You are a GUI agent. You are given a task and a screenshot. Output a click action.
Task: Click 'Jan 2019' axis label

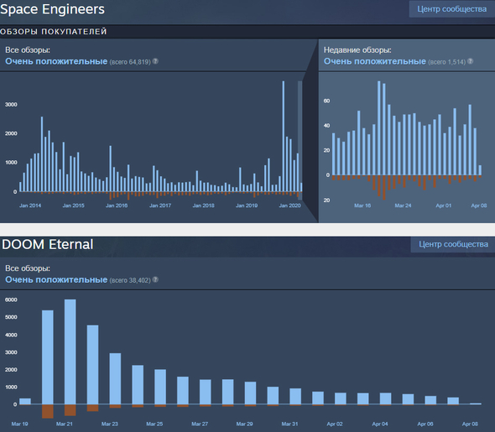247,206
